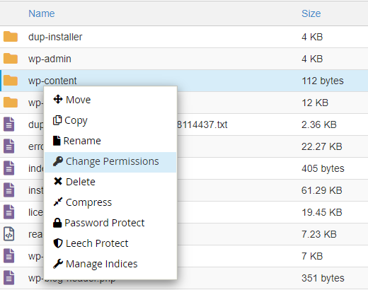Select the file sized 351 bytes
This screenshot has height=290, width=368.
click(184, 278)
